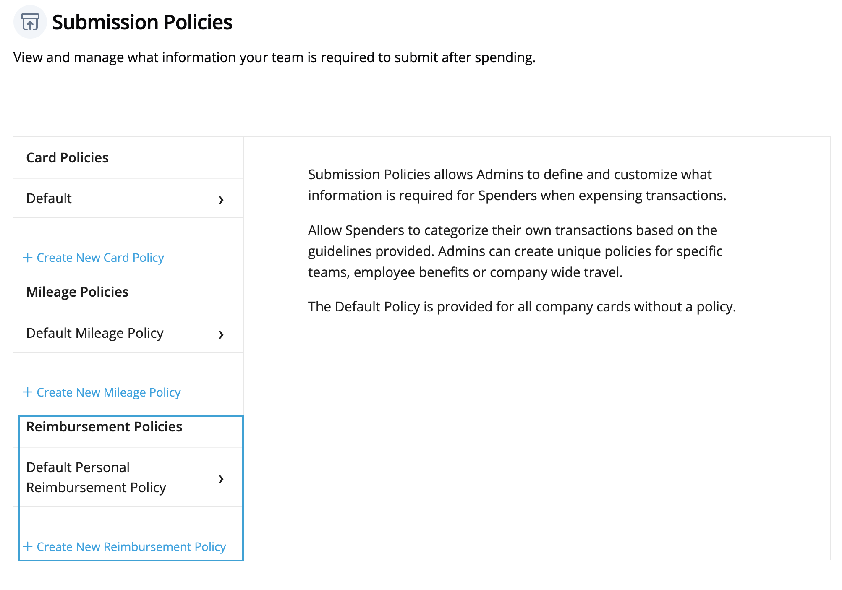The width and height of the screenshot is (842, 590).
Task: Open the Default card policy row
Action: pos(128,198)
